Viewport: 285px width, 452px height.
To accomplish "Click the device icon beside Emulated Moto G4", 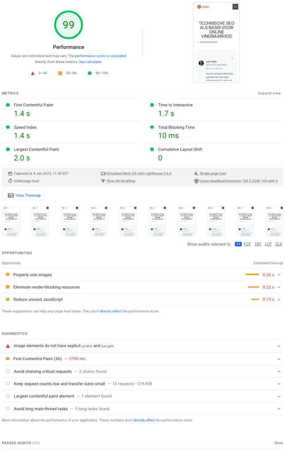I will click(x=103, y=173).
